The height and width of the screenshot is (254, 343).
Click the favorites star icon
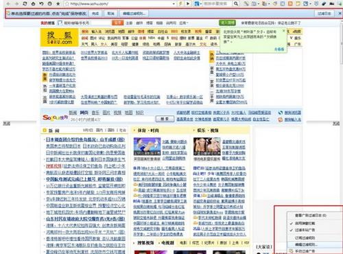pos(58,3)
